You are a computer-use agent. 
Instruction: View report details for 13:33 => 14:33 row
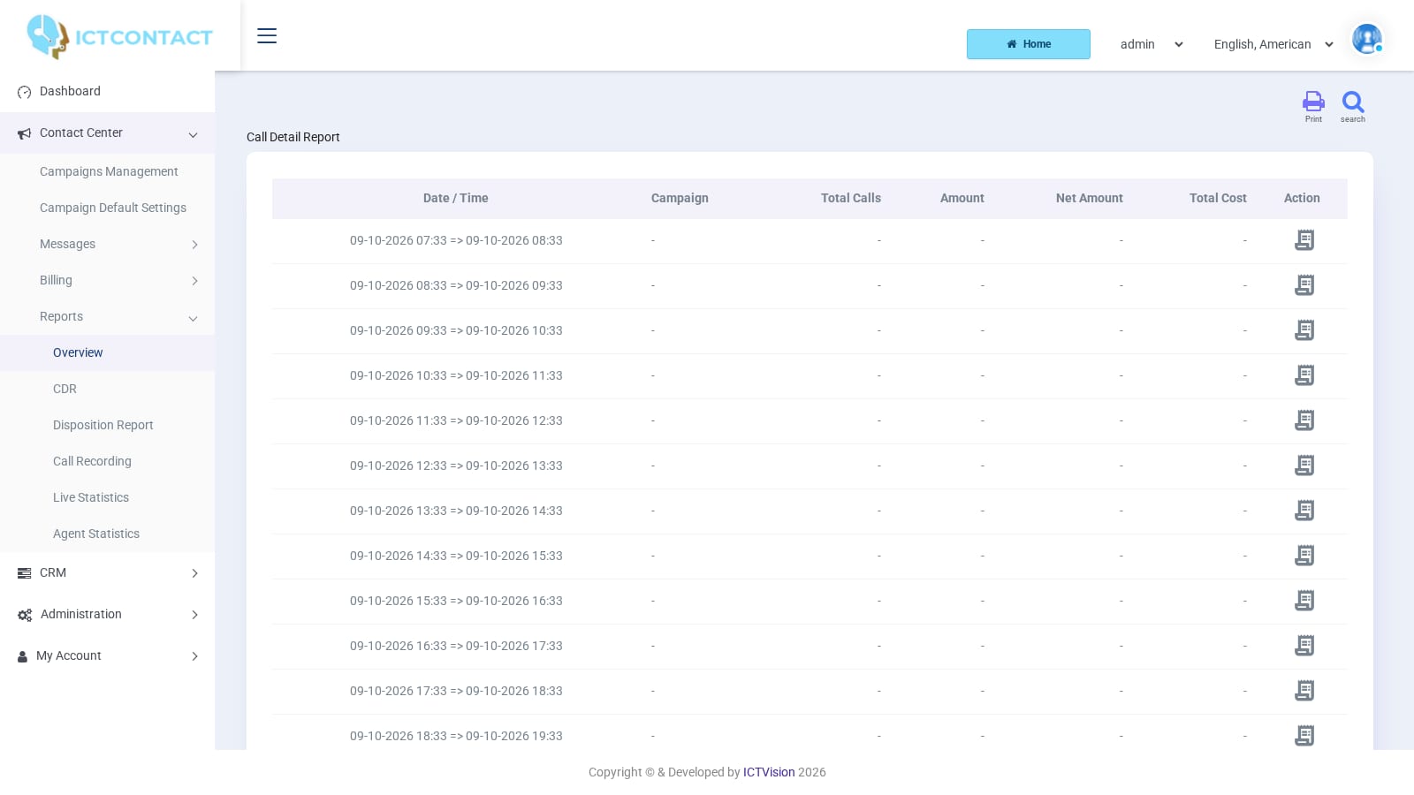point(1304,511)
